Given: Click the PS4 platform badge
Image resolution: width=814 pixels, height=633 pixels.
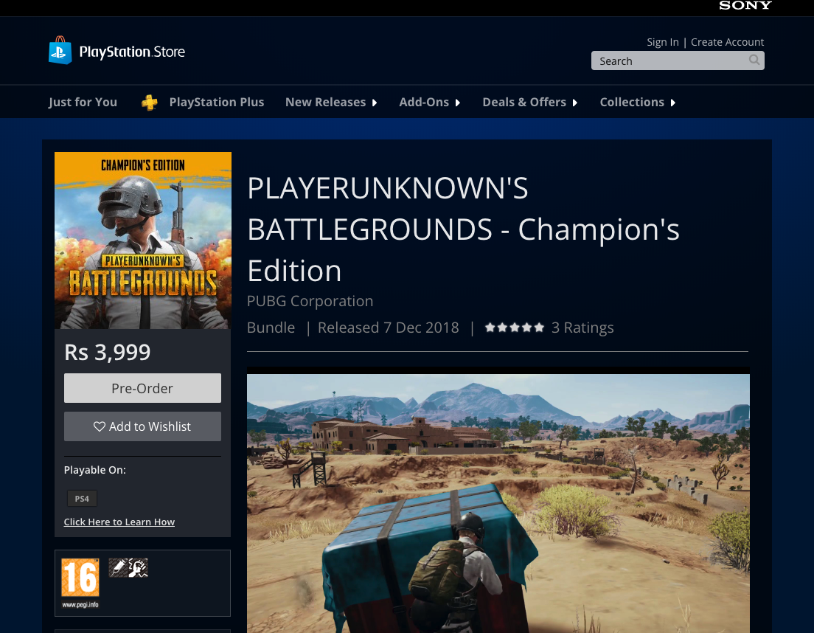Looking at the screenshot, I should (x=82, y=499).
